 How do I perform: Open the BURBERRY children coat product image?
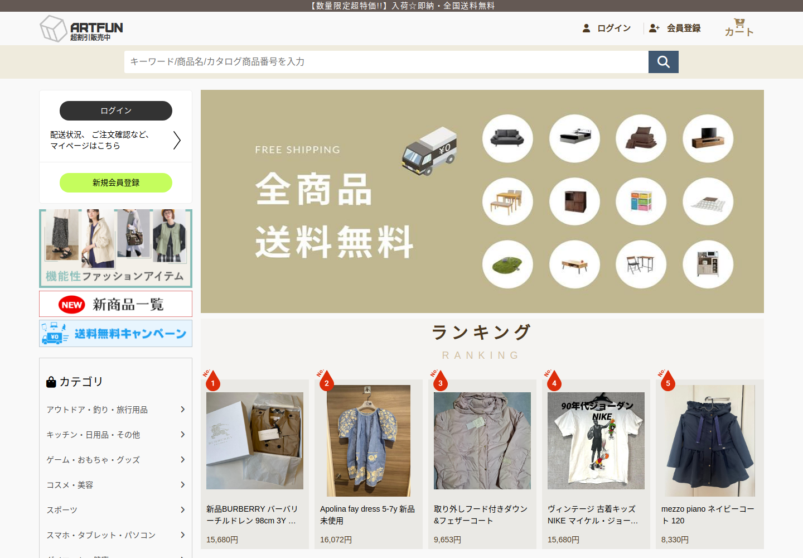(x=255, y=441)
